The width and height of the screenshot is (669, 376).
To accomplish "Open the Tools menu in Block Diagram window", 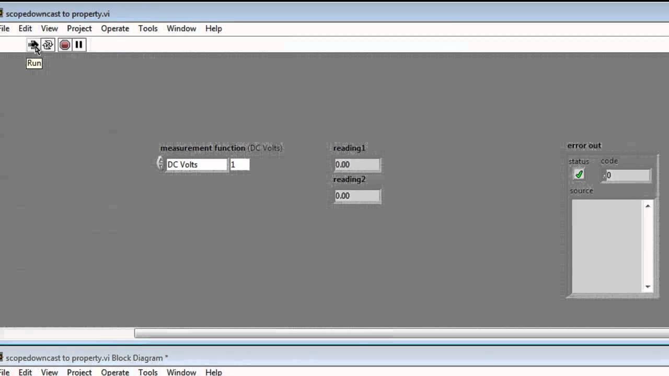I will (x=148, y=372).
